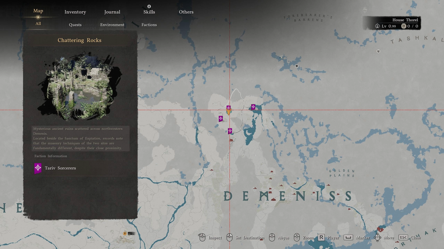Screen dimensions: 444x249
Task: Switch to the Journal tab
Action: click(x=112, y=12)
